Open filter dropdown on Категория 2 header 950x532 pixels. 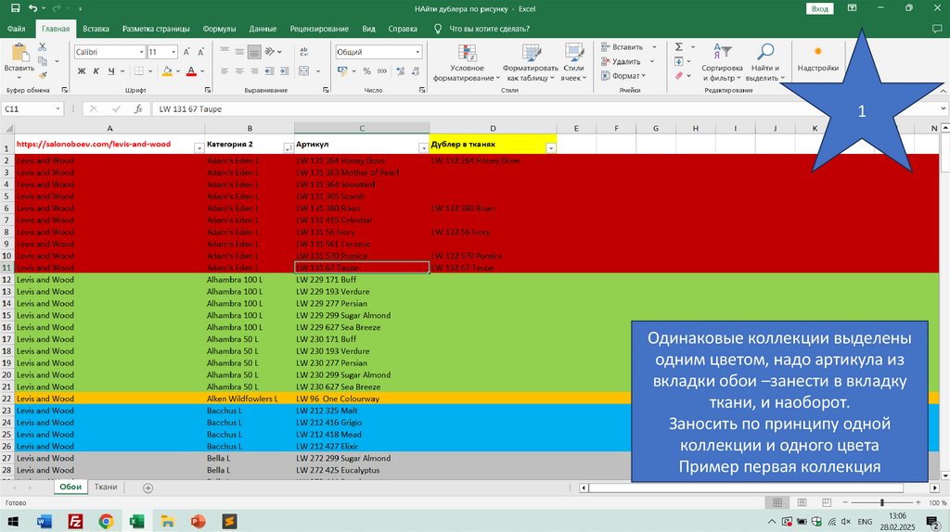point(288,148)
